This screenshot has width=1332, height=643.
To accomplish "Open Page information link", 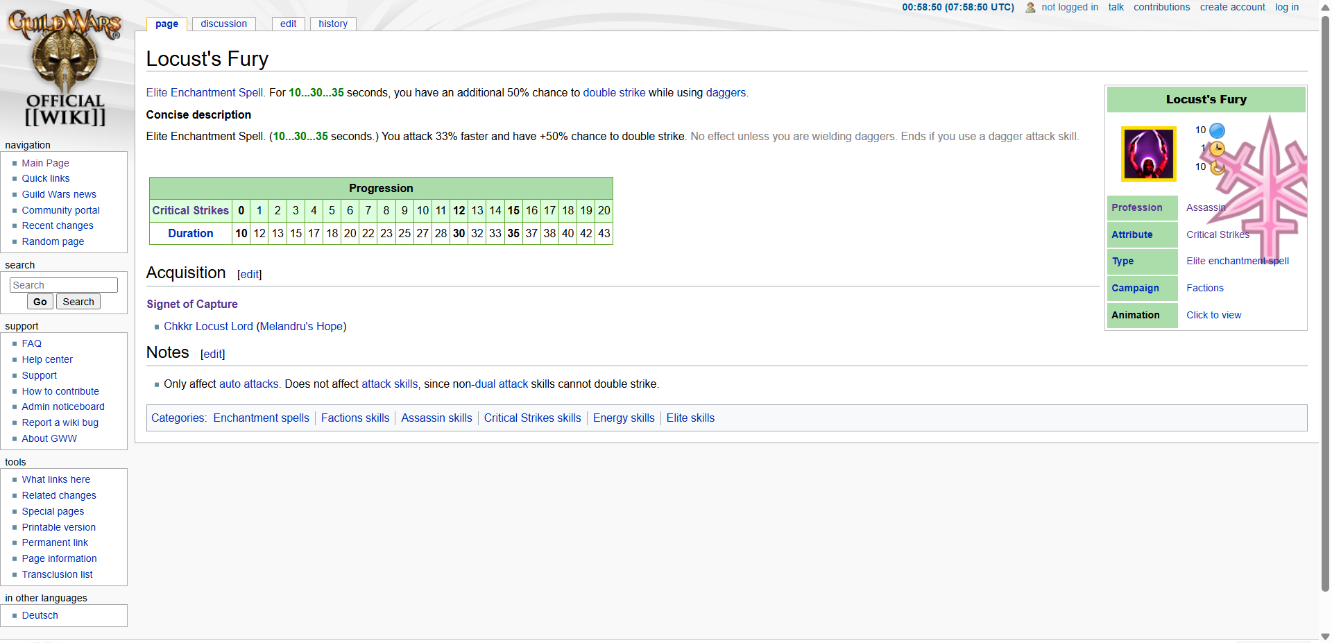I will (59, 558).
